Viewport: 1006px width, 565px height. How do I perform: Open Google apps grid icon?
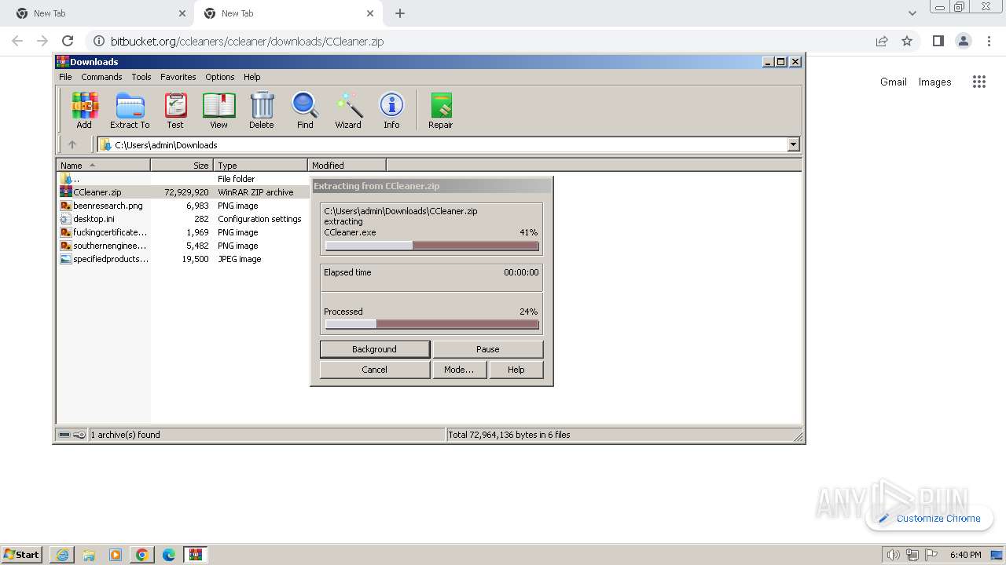tap(978, 82)
